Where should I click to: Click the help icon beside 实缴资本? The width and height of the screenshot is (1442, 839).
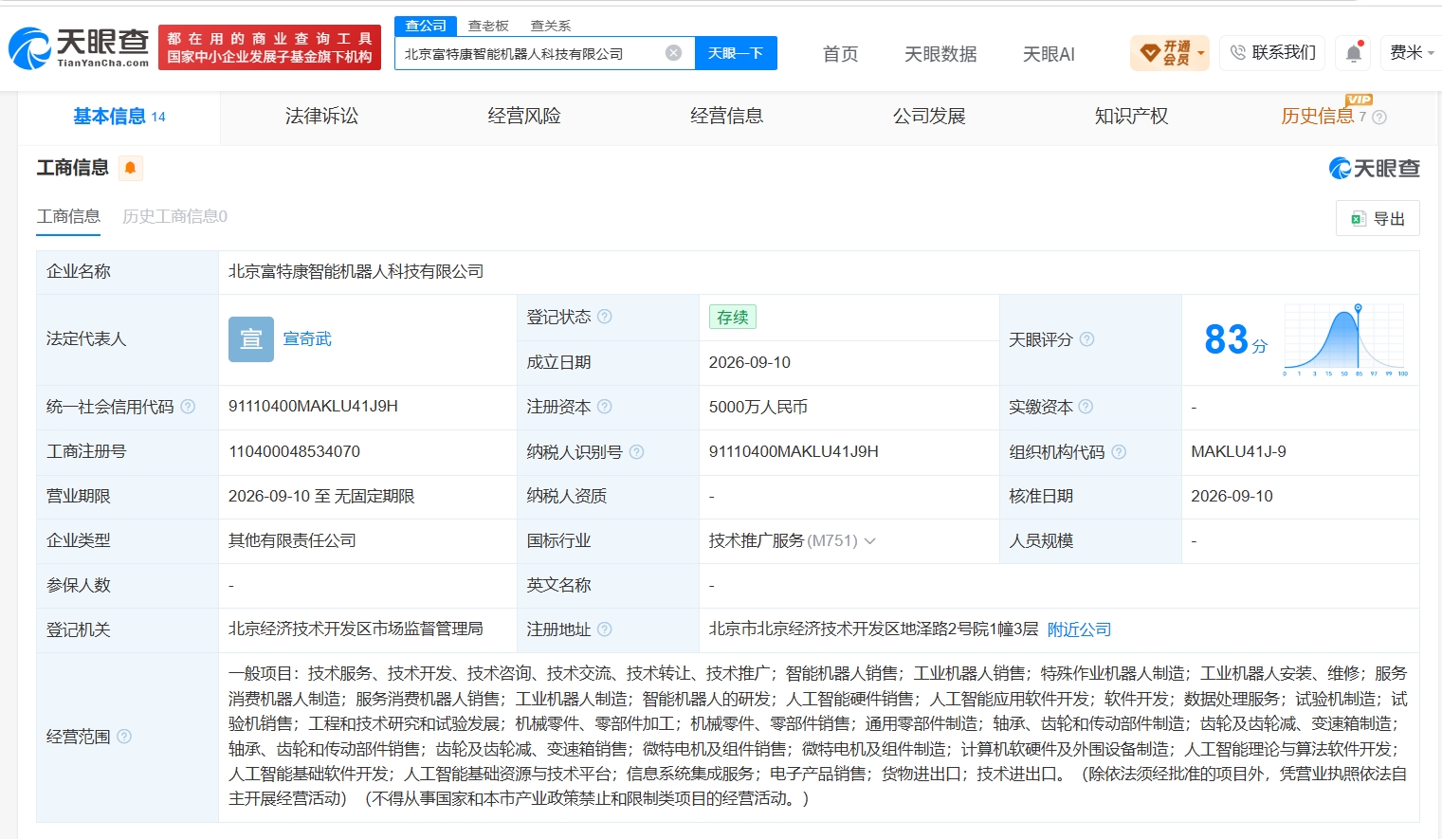click(1086, 407)
